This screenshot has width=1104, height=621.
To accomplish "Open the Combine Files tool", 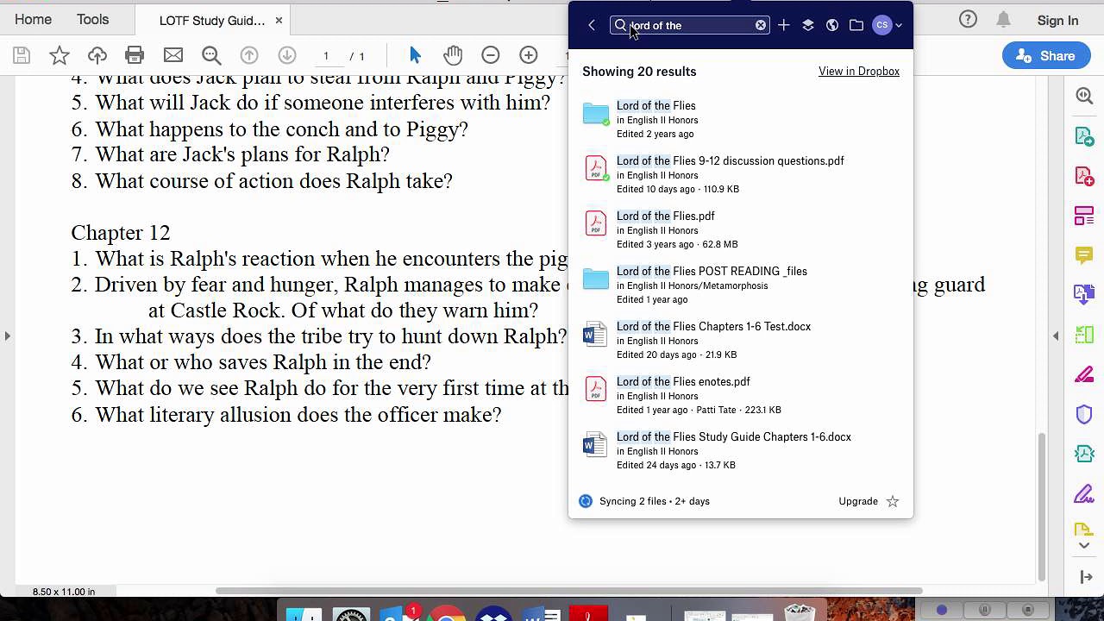I will coord(1084,295).
